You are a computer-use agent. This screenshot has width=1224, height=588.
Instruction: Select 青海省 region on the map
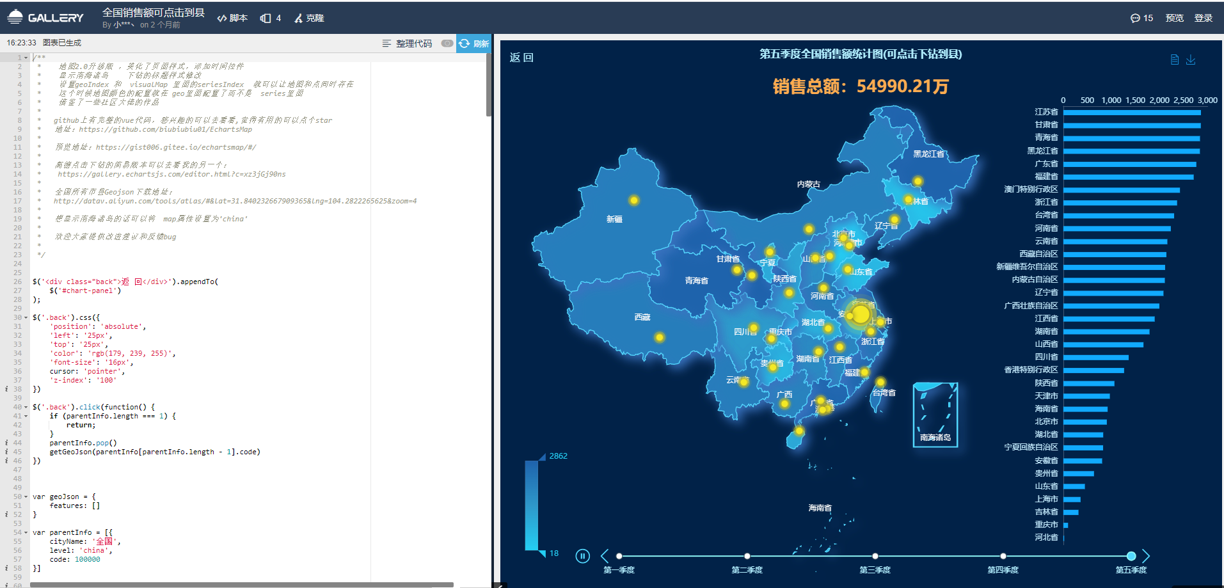(x=696, y=281)
